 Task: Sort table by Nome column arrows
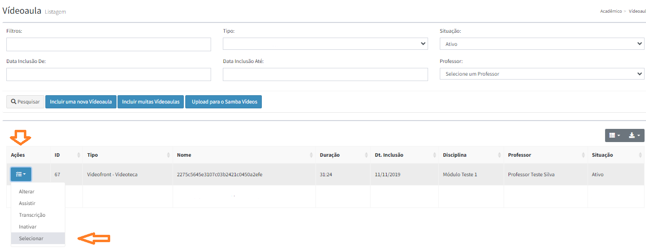(312, 155)
